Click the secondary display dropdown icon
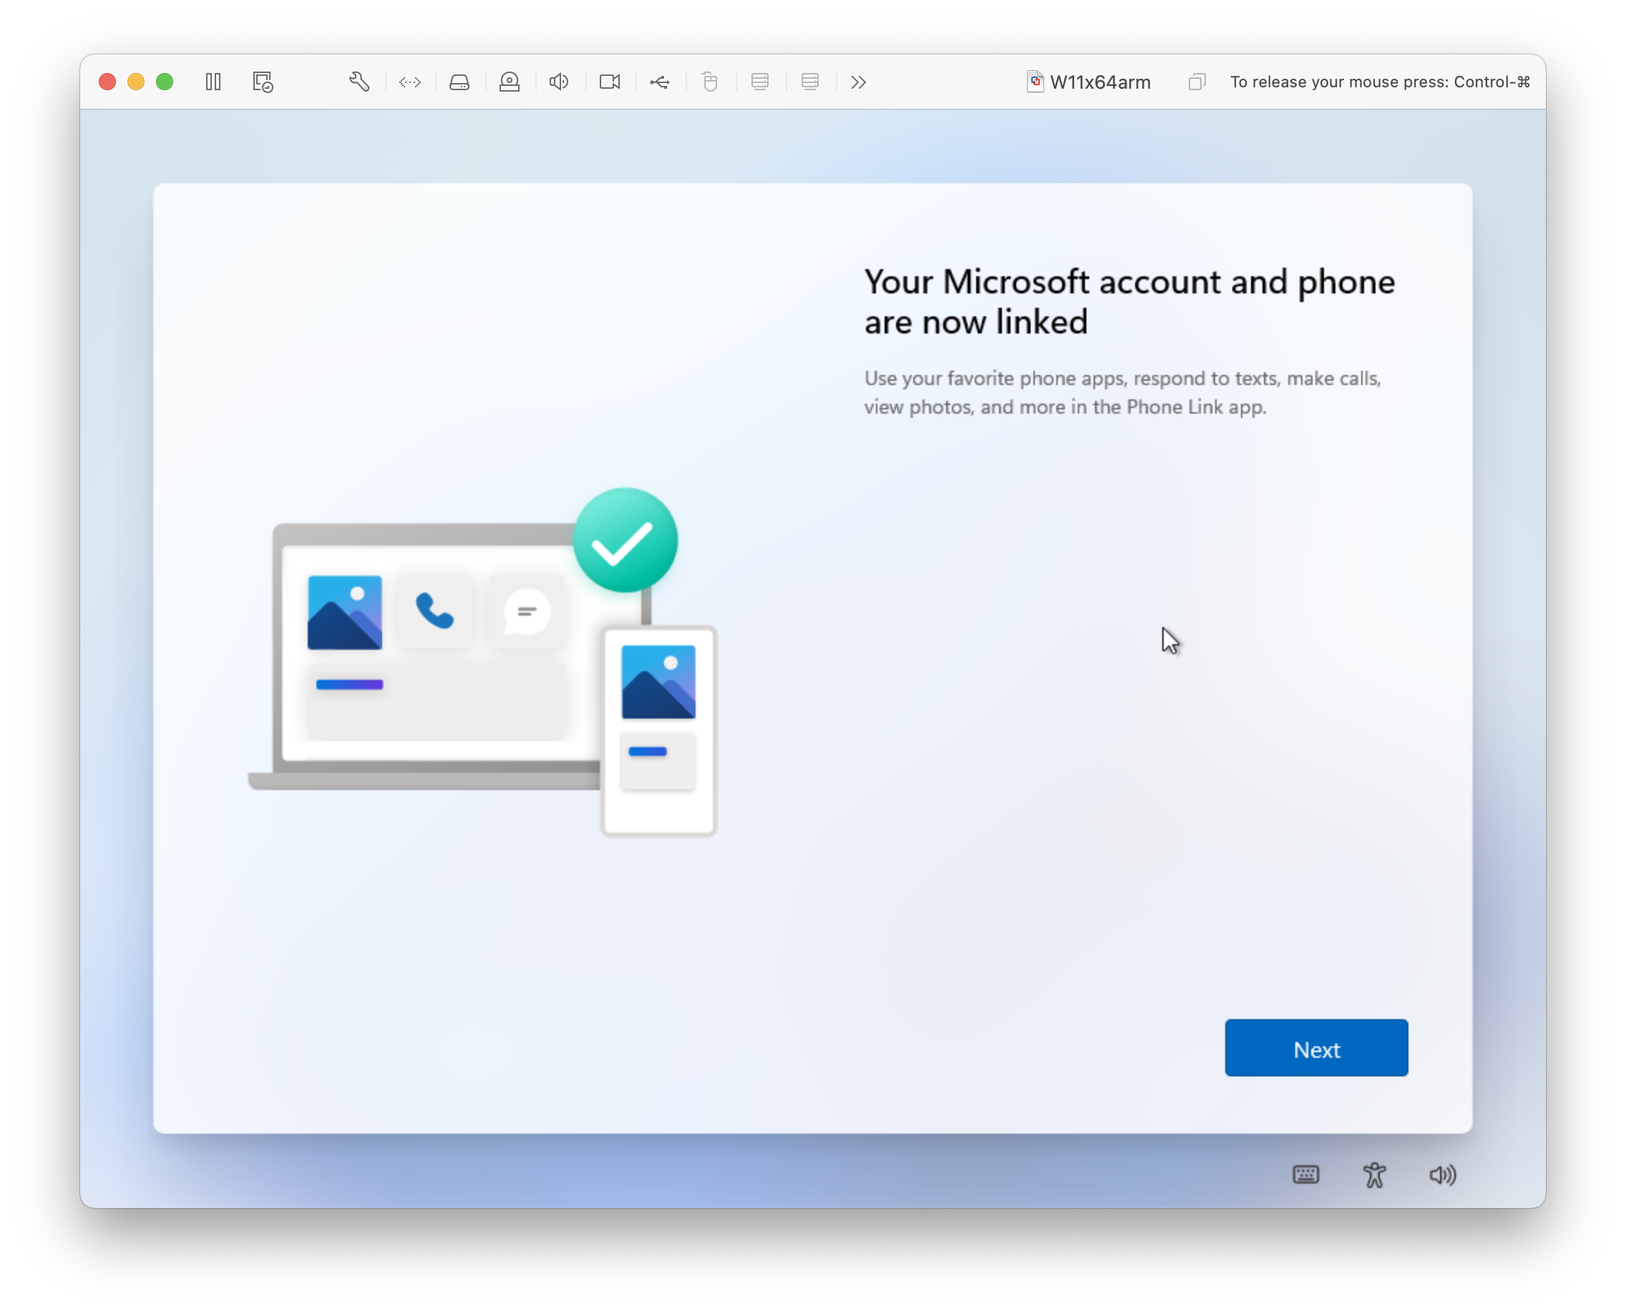This screenshot has height=1314, width=1626. click(810, 82)
